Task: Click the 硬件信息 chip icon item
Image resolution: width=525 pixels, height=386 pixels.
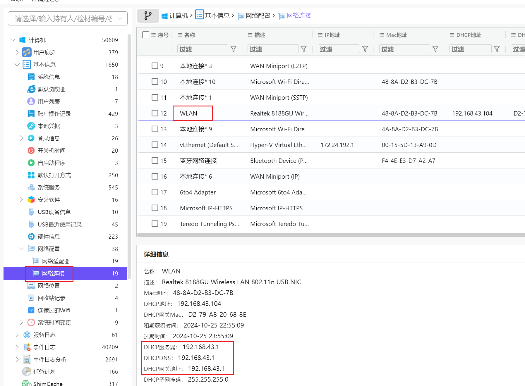Action: click(31, 237)
